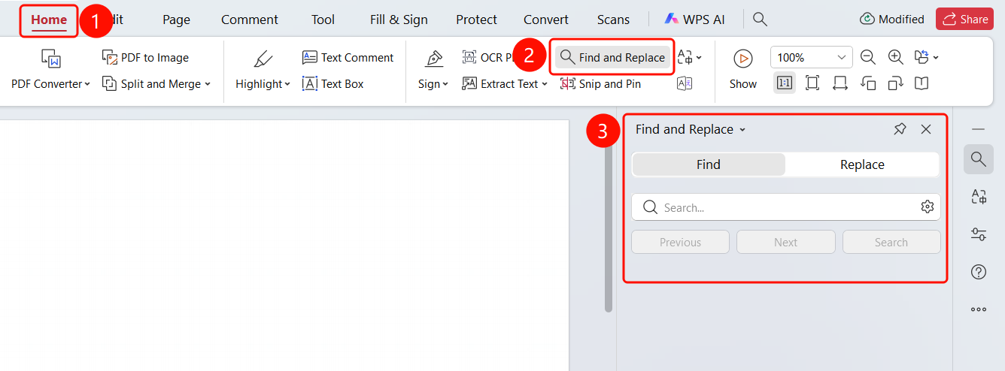Click the fit page icon
The width and height of the screenshot is (1005, 371).
[x=812, y=83]
